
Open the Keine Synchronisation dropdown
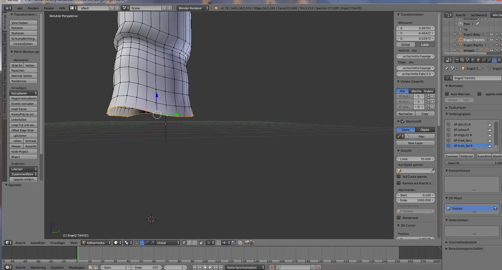tap(245, 267)
